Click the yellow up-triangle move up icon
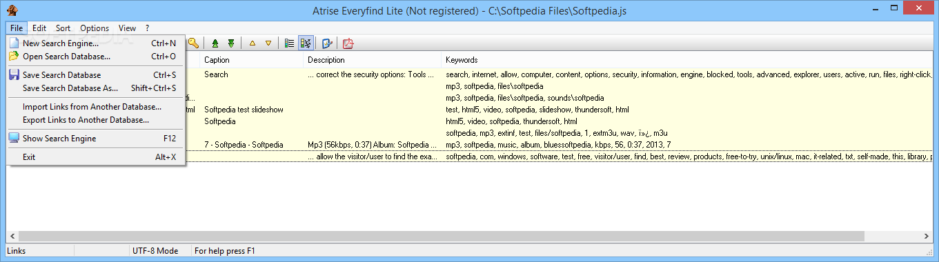The image size is (939, 262). 252,43
